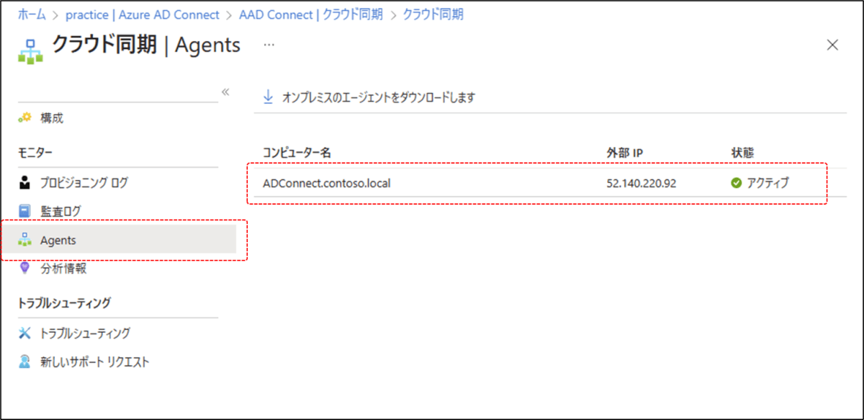
Task: Click the last クラウド同期 breadcrumb
Action: [433, 14]
